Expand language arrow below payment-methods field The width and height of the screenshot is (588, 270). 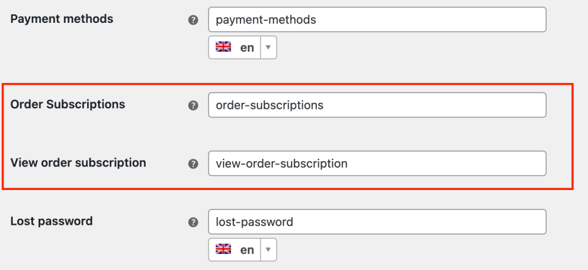click(x=268, y=48)
